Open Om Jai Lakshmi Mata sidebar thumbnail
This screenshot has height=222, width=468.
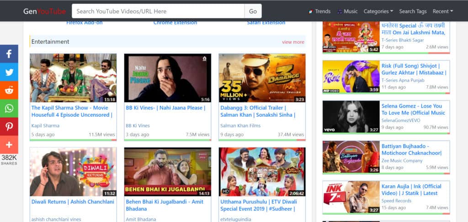point(351,37)
